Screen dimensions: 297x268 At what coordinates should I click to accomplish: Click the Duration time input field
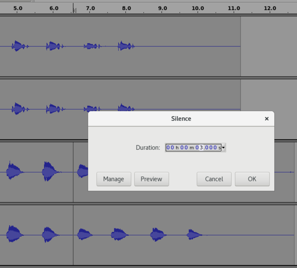[x=194, y=147]
